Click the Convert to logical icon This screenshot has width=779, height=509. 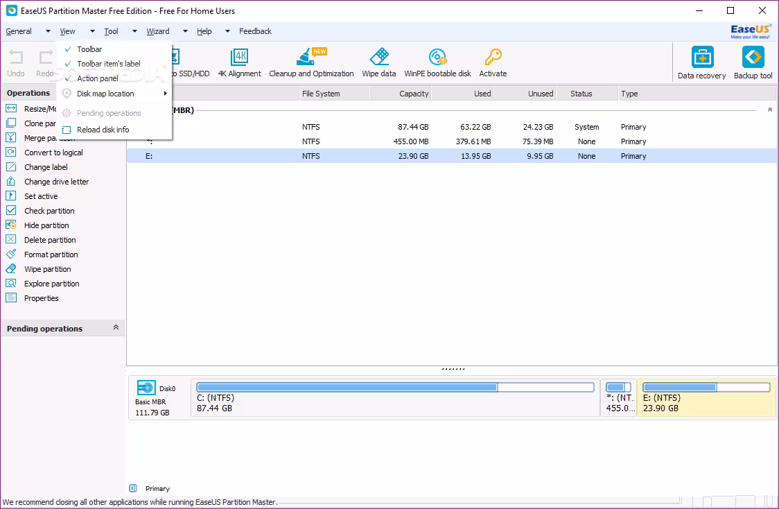[x=11, y=152]
